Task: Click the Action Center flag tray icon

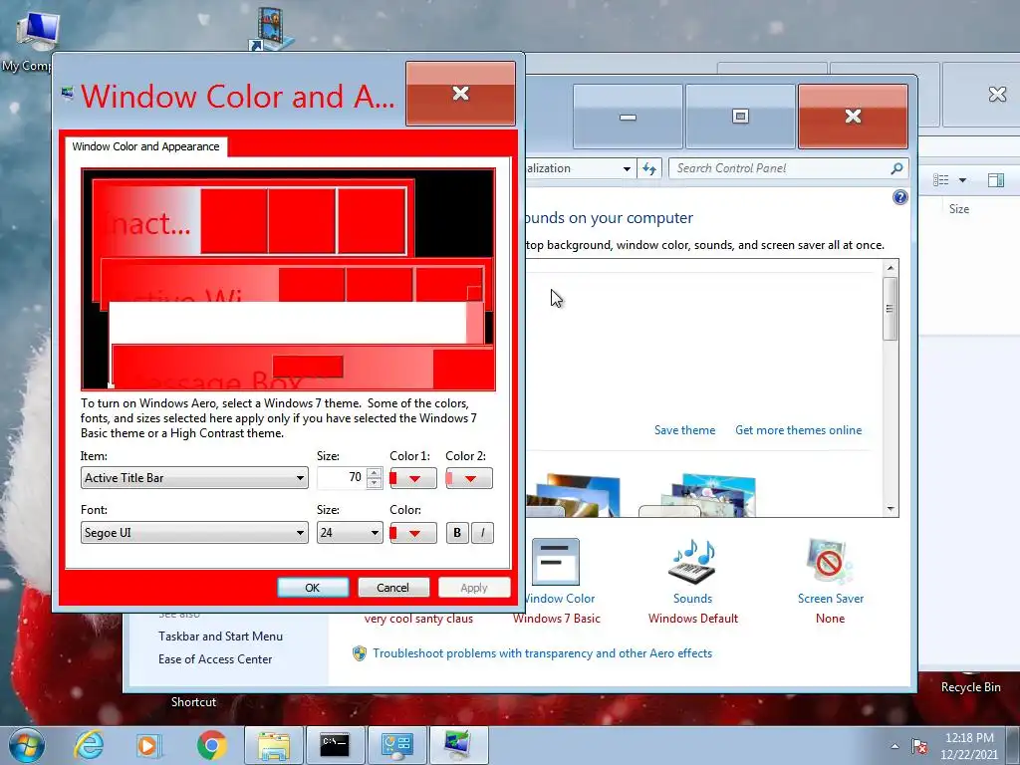Action: (x=919, y=746)
